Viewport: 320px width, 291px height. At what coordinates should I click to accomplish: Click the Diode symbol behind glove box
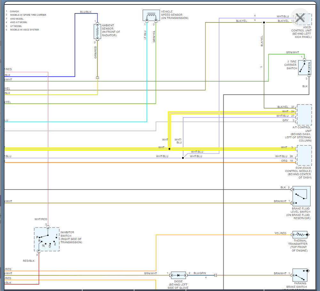point(178,275)
